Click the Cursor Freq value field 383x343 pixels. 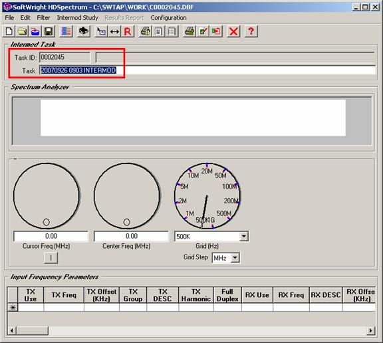[51, 236]
